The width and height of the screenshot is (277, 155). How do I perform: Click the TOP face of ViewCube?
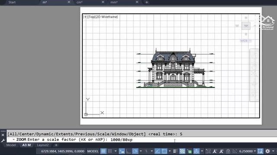click(246, 26)
